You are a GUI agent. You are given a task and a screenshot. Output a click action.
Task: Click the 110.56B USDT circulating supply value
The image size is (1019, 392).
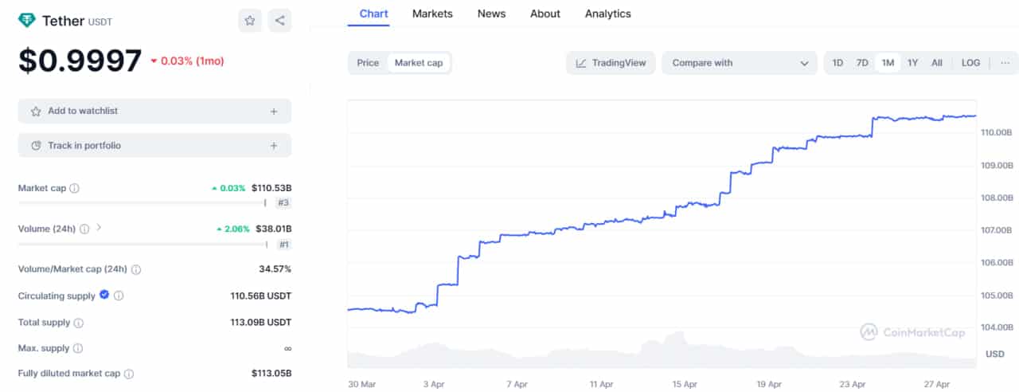[x=261, y=296]
